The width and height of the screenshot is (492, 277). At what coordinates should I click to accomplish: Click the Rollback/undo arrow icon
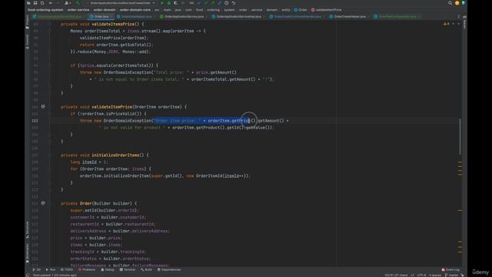click(234, 3)
